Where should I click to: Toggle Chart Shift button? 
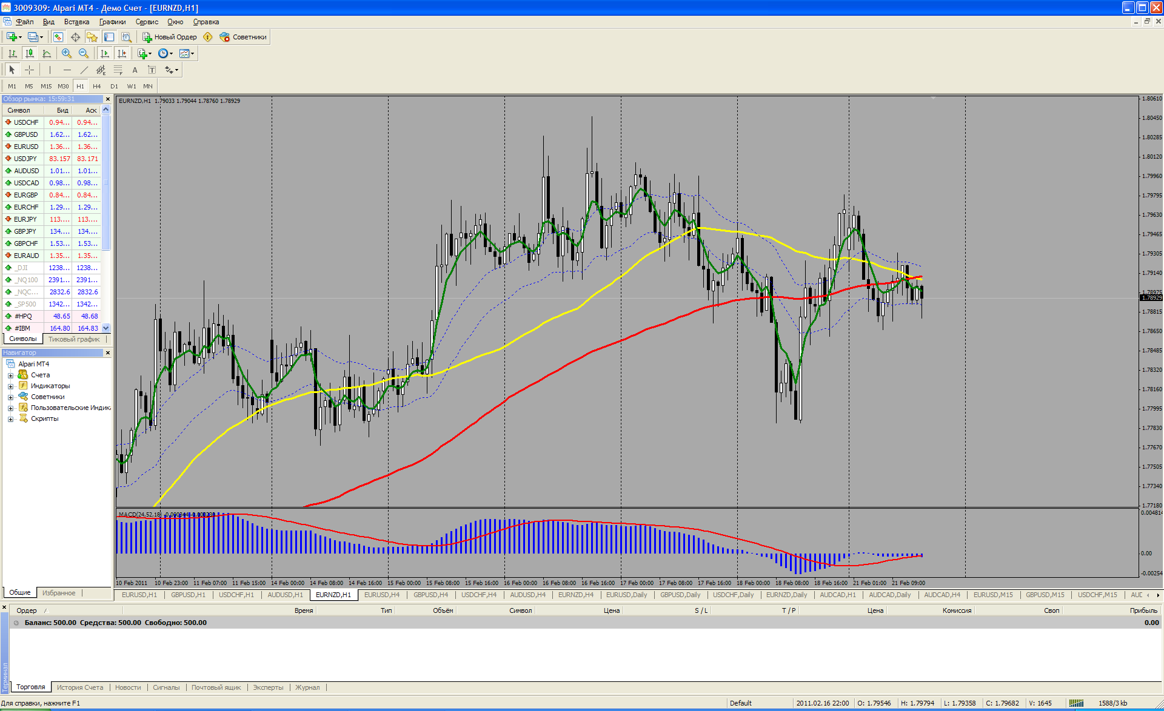(122, 53)
